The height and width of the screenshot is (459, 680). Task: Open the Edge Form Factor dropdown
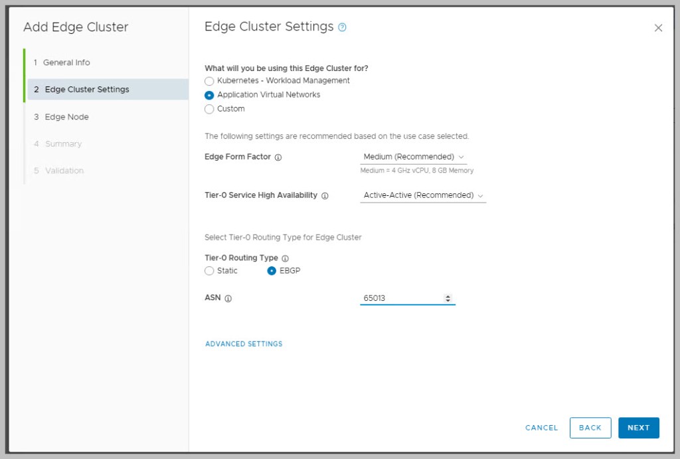click(413, 157)
